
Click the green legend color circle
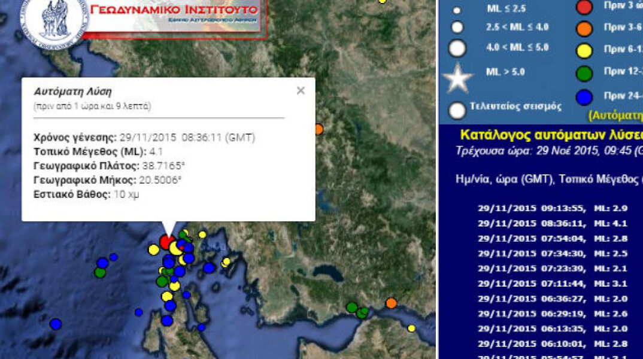(584, 74)
